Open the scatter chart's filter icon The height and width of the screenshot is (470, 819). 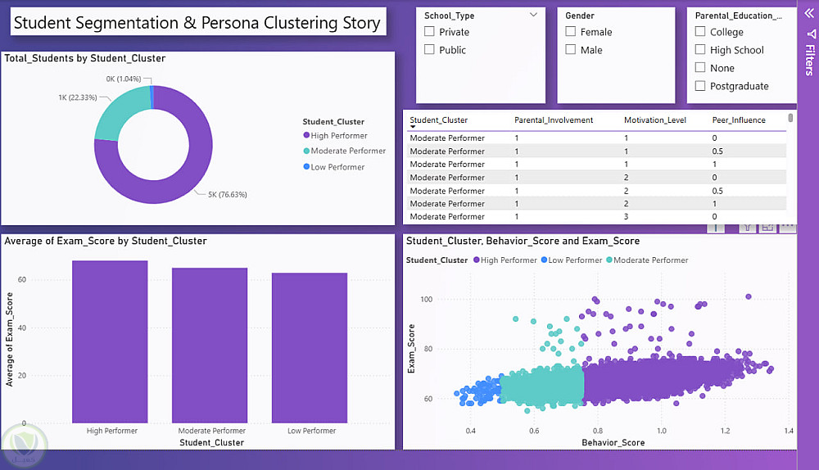tap(748, 227)
